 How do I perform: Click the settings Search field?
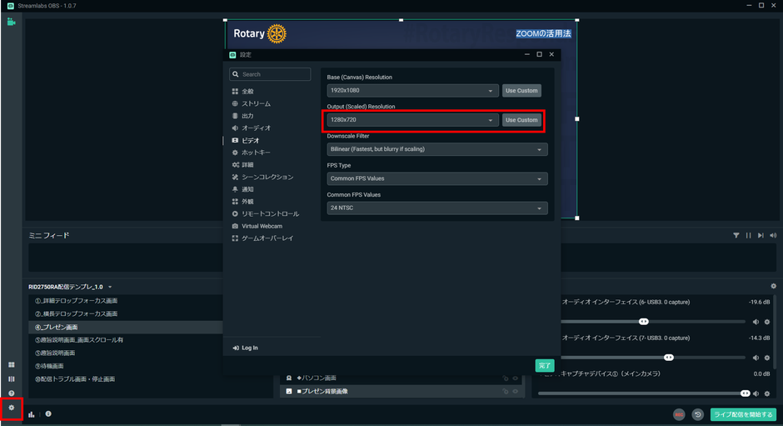(x=270, y=74)
